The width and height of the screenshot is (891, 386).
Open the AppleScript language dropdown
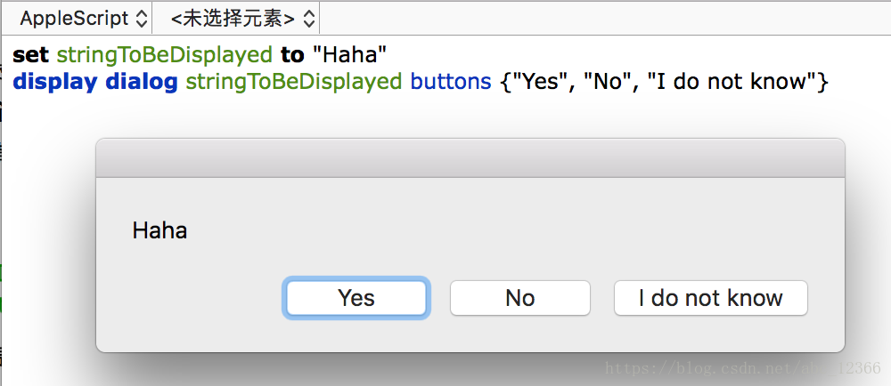click(84, 19)
